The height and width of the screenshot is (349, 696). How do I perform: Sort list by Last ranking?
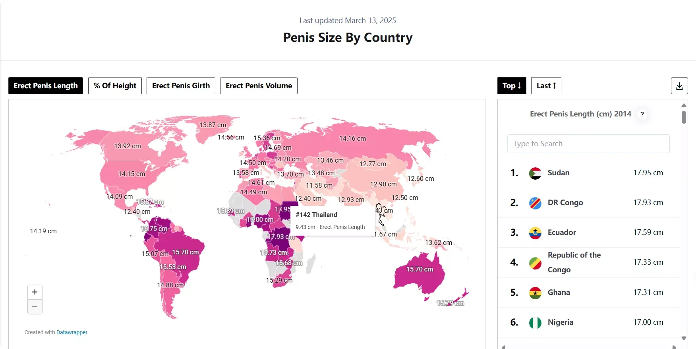546,86
